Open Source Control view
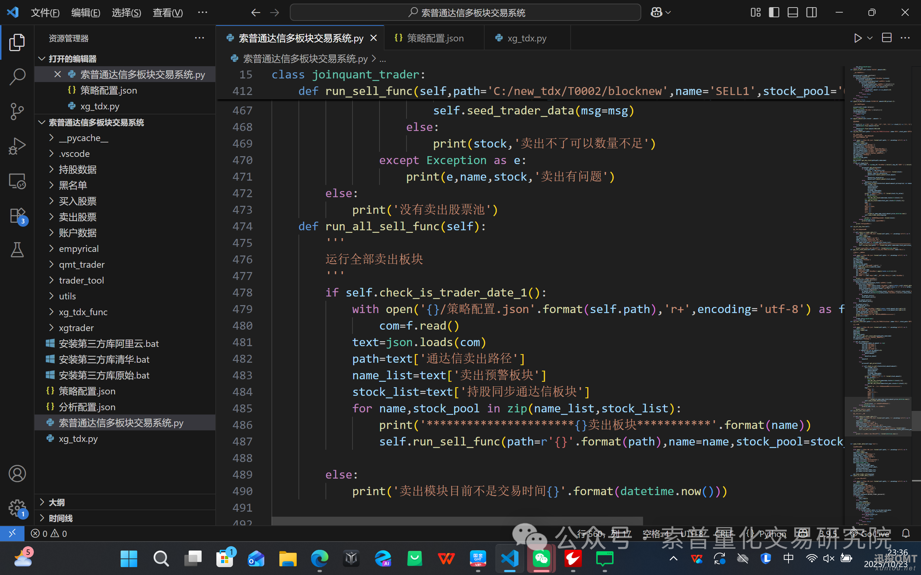 pyautogui.click(x=17, y=112)
